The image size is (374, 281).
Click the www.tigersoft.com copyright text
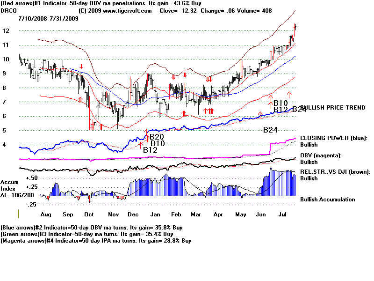(115, 11)
